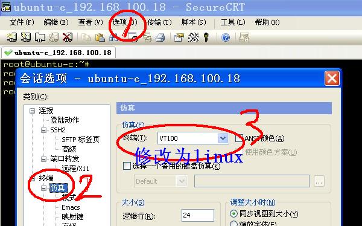The width and height of the screenshot is (362, 226).
Task: Collapse the SSH2 tree node
Action: [43, 130]
